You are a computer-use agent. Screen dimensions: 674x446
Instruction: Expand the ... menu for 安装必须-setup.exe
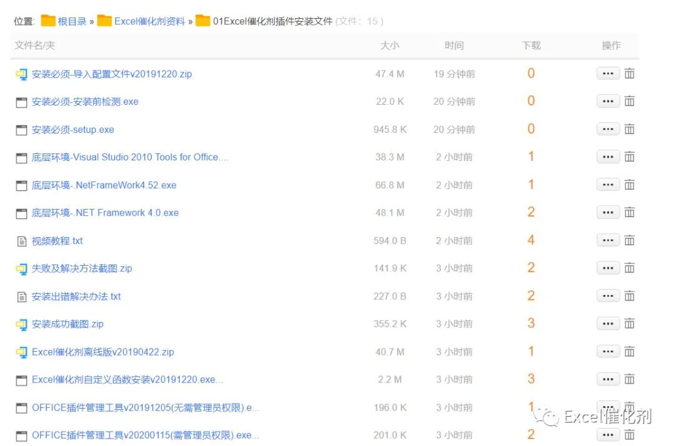pyautogui.click(x=608, y=129)
